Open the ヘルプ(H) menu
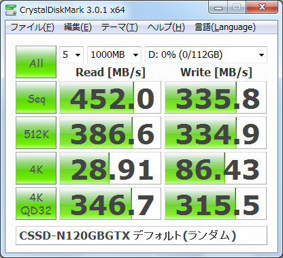 point(166,27)
